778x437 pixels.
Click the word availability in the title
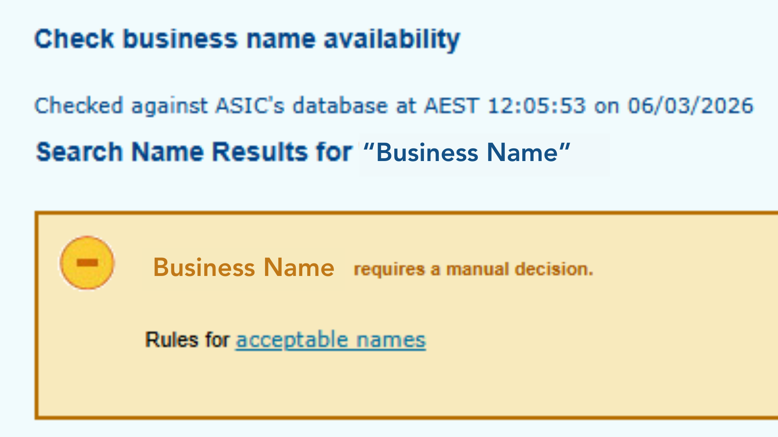tap(391, 39)
